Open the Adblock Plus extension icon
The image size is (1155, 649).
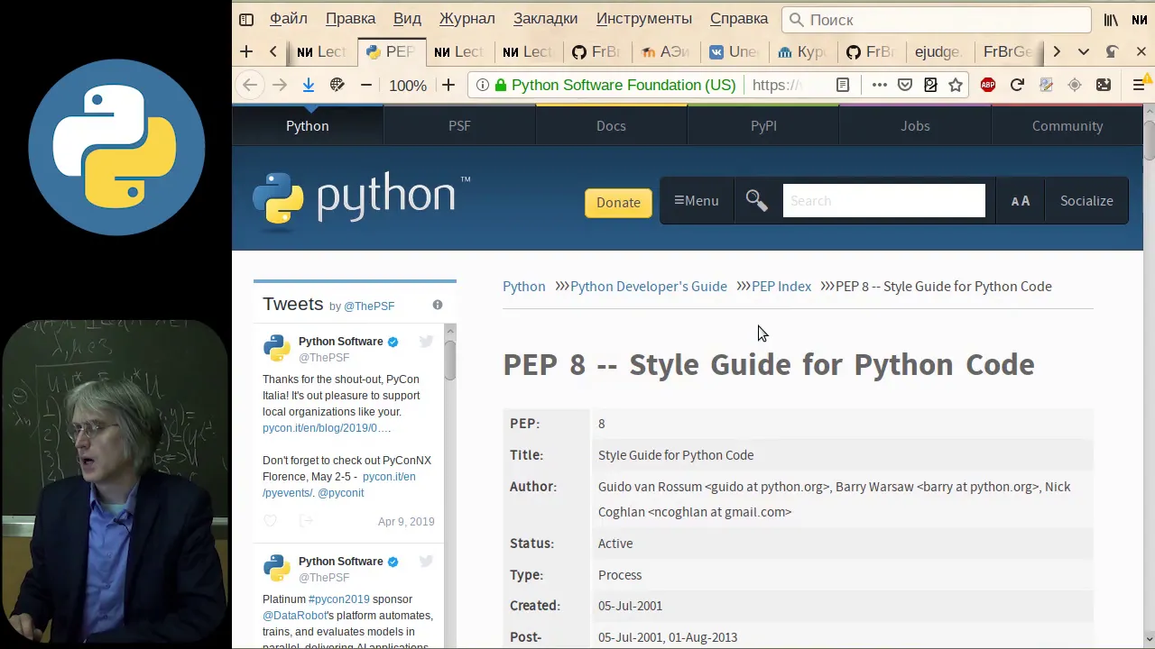click(988, 85)
